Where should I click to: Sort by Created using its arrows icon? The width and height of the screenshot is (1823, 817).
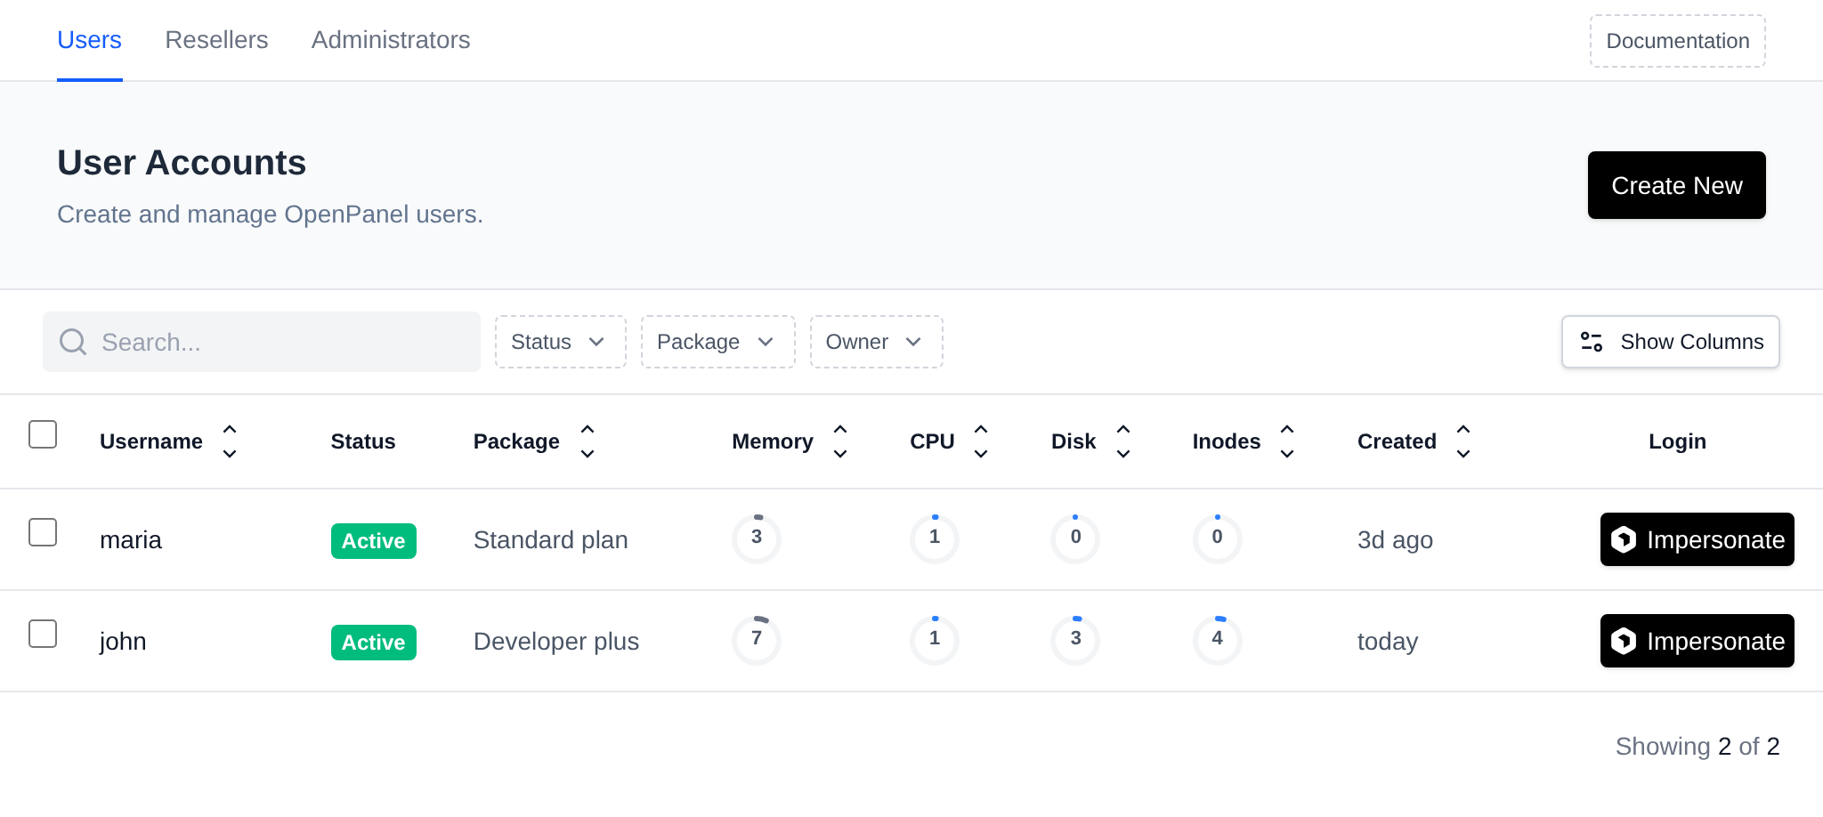coord(1463,441)
